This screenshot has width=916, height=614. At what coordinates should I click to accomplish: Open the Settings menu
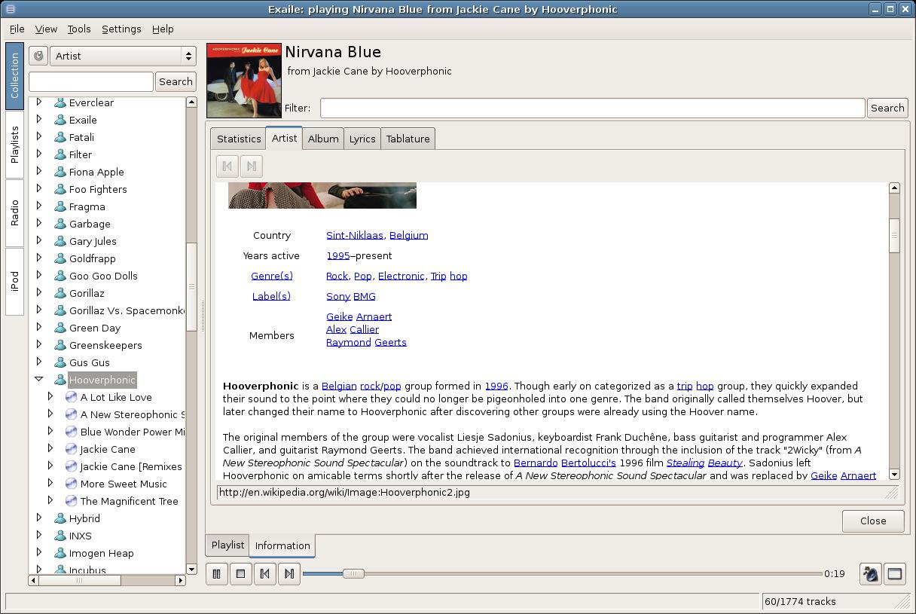[x=121, y=29]
